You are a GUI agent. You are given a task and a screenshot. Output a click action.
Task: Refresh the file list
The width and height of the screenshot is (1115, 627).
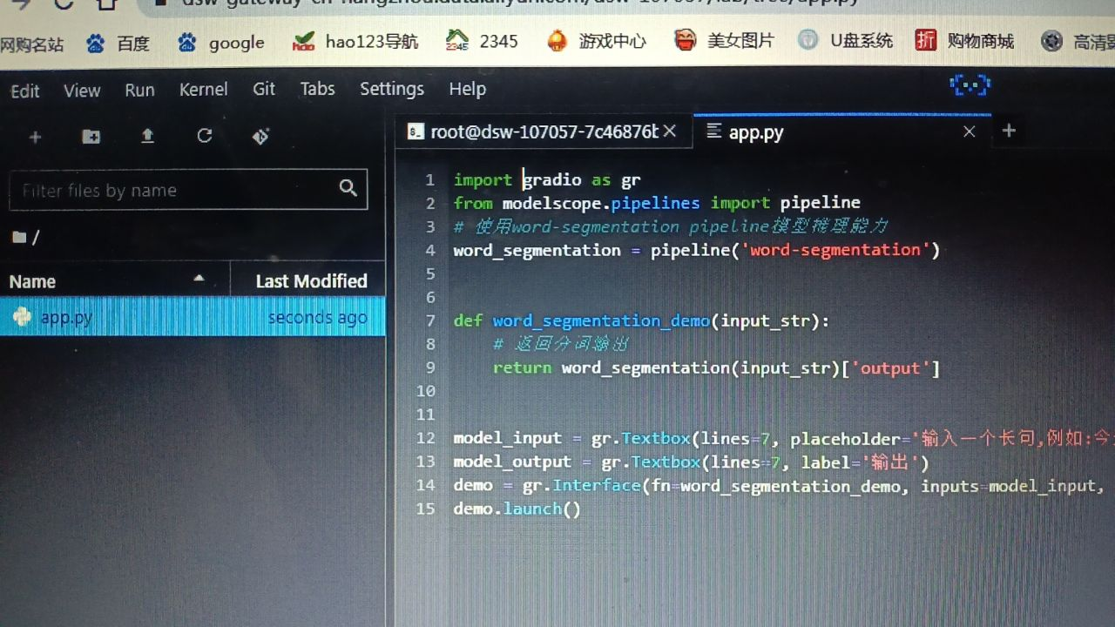click(x=205, y=136)
